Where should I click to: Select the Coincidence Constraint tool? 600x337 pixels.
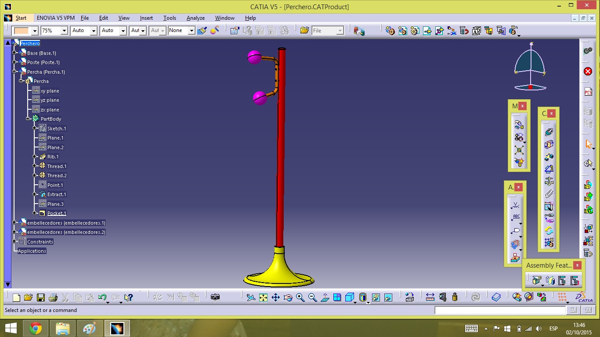(x=549, y=132)
